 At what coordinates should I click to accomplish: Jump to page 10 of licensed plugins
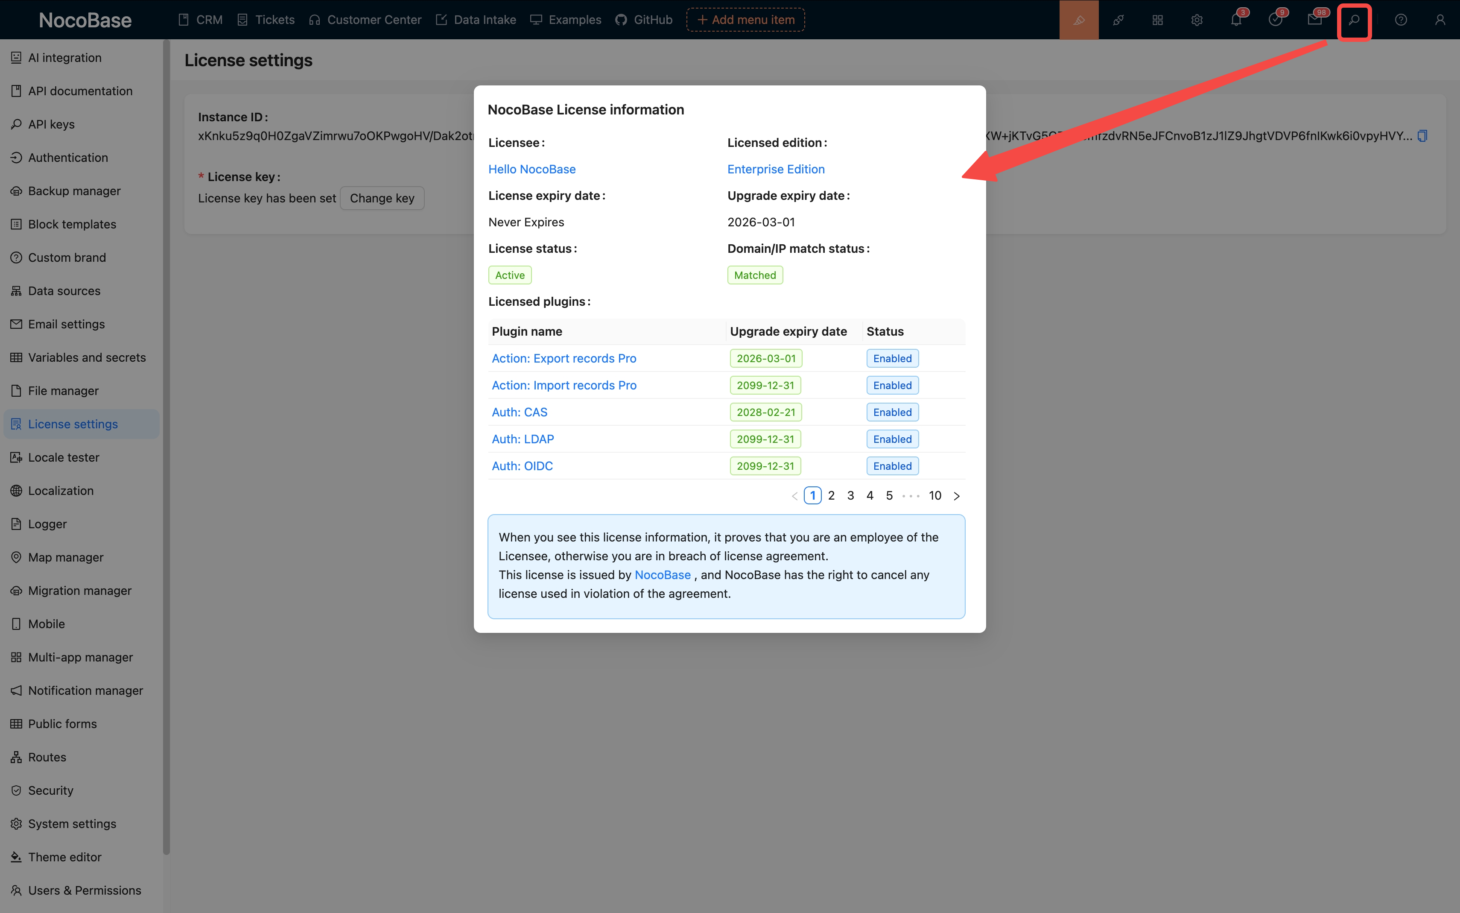pyautogui.click(x=935, y=496)
